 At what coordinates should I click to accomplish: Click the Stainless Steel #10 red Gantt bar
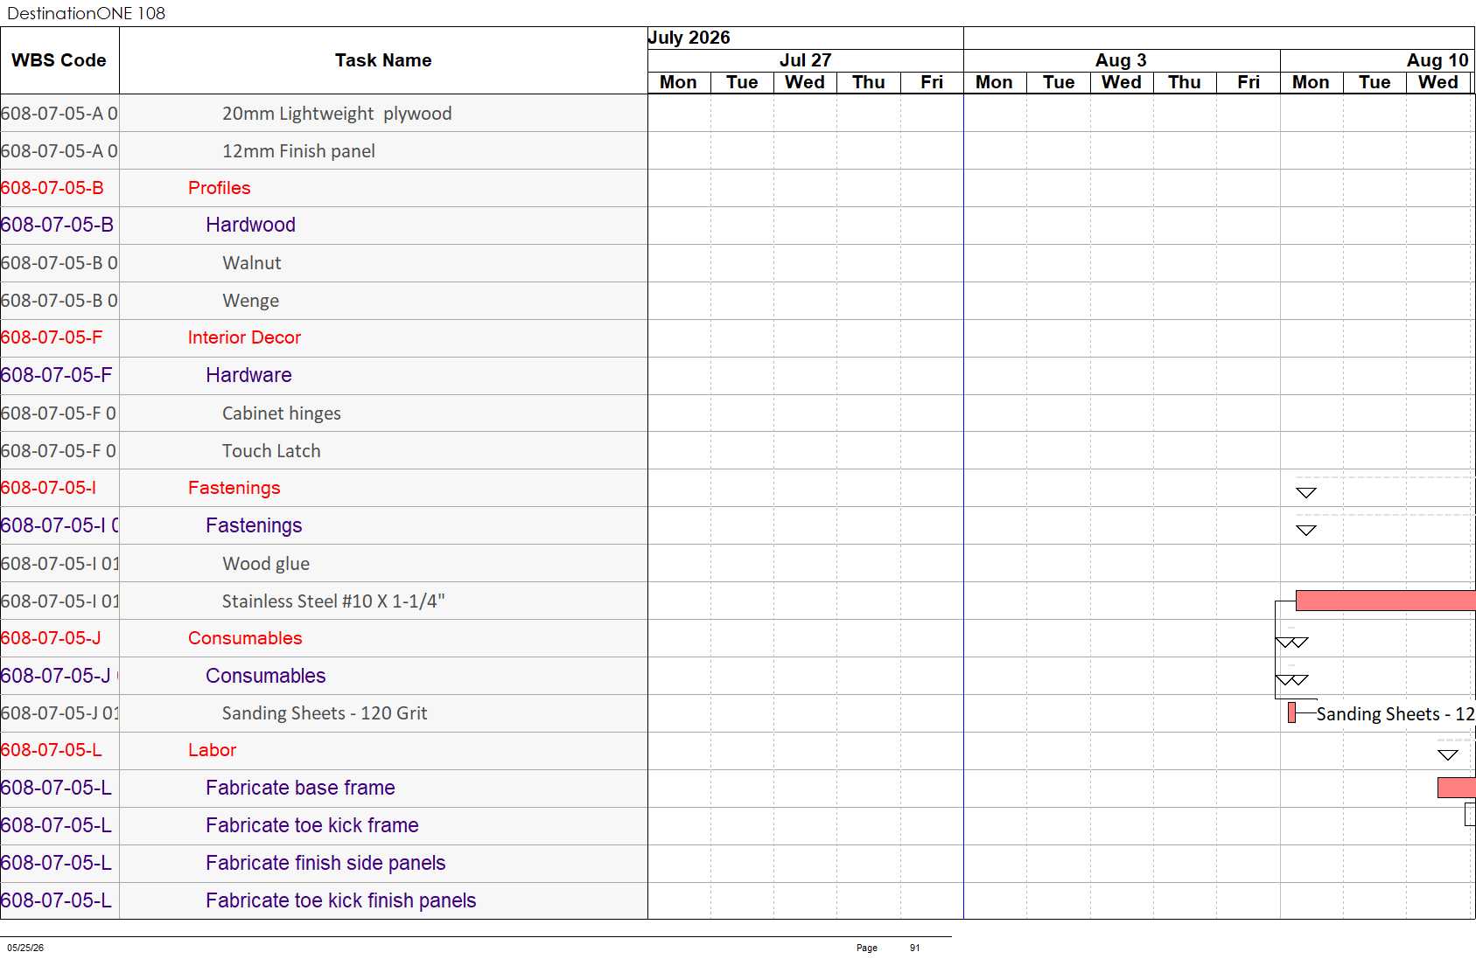pos(1385,600)
